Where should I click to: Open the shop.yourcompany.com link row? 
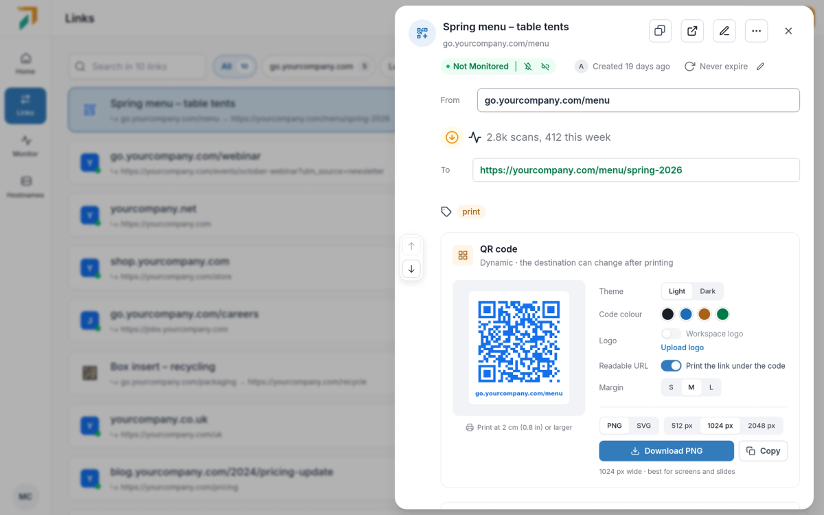pos(231,268)
